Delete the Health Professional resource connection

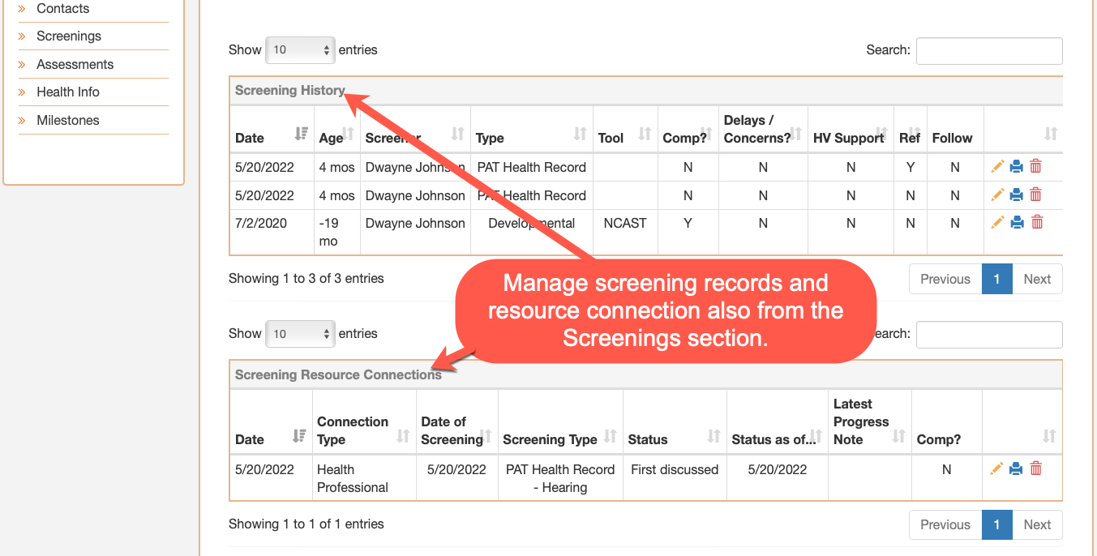coord(1035,468)
